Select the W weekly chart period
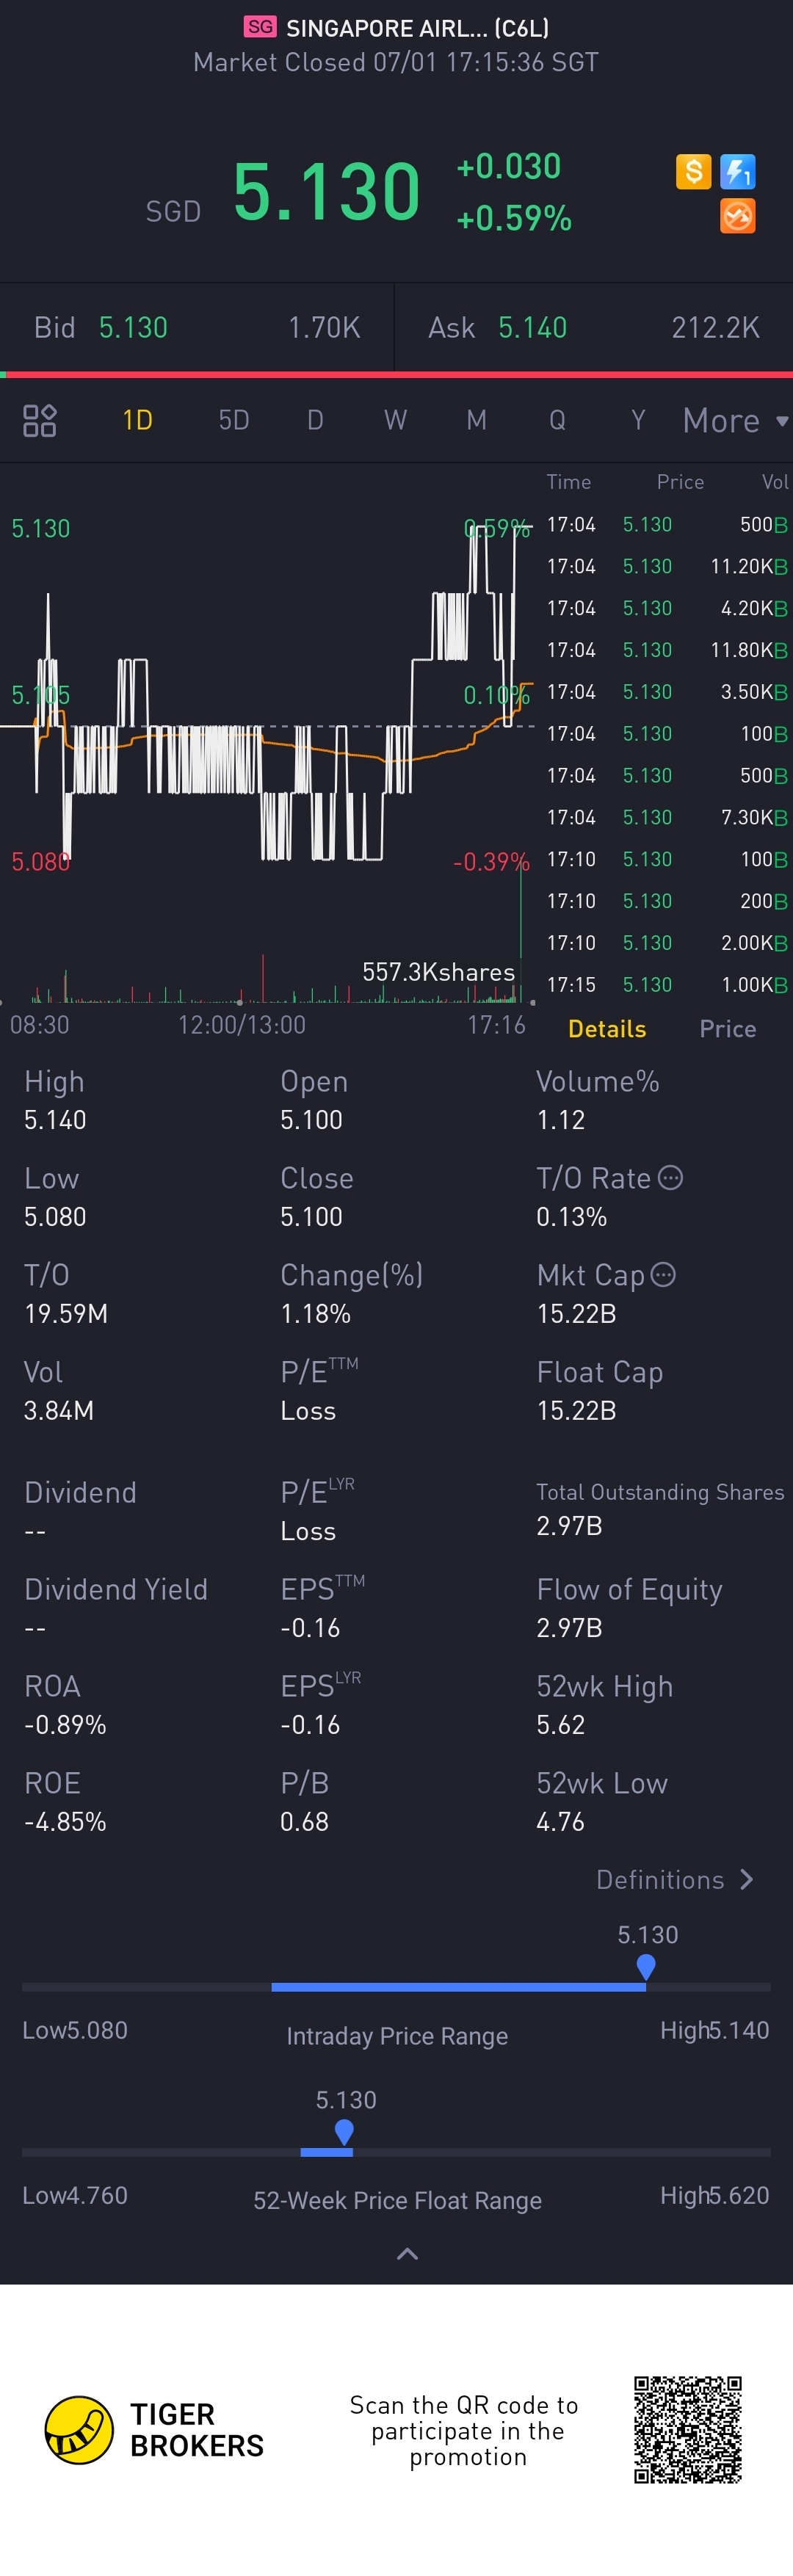Image resolution: width=793 pixels, height=2576 pixels. tap(396, 420)
